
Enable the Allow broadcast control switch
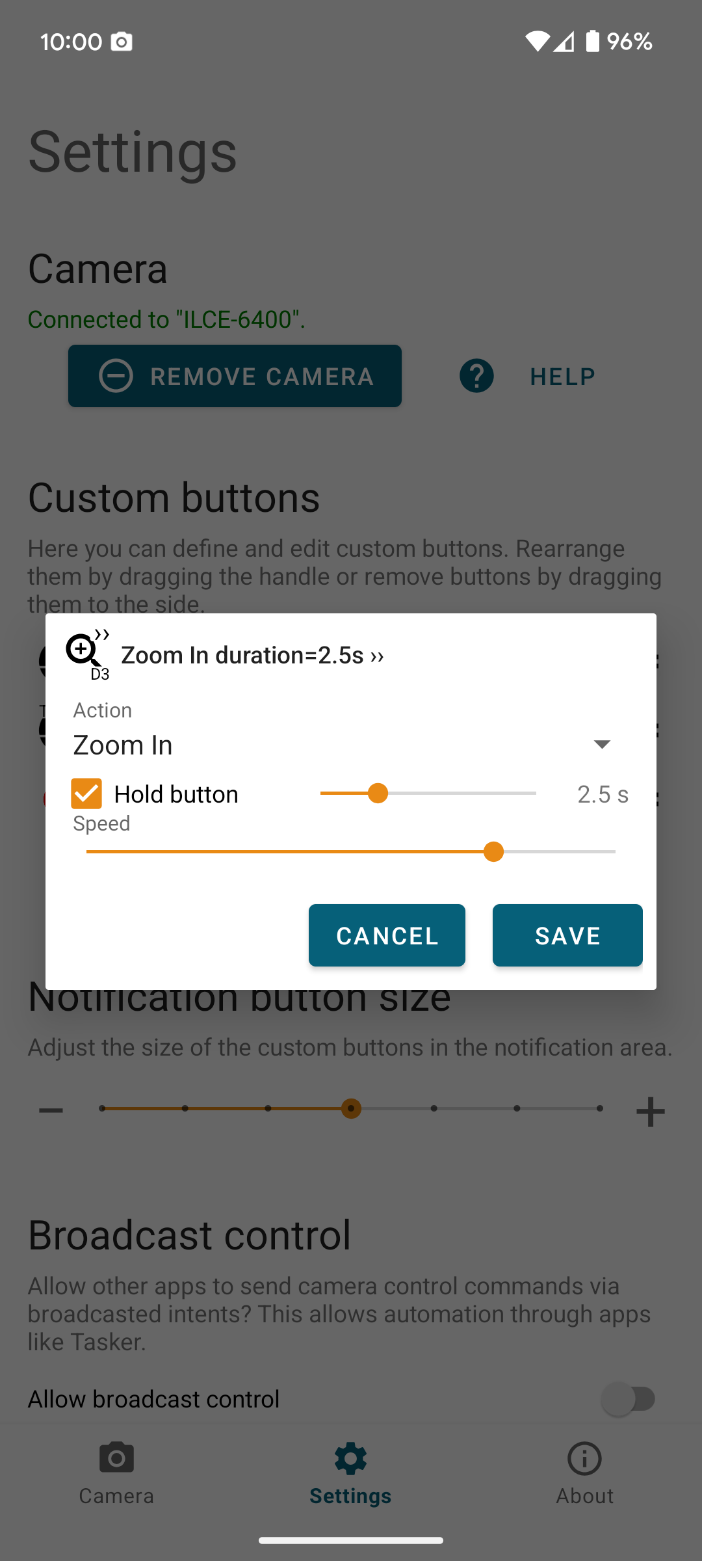pyautogui.click(x=629, y=1399)
